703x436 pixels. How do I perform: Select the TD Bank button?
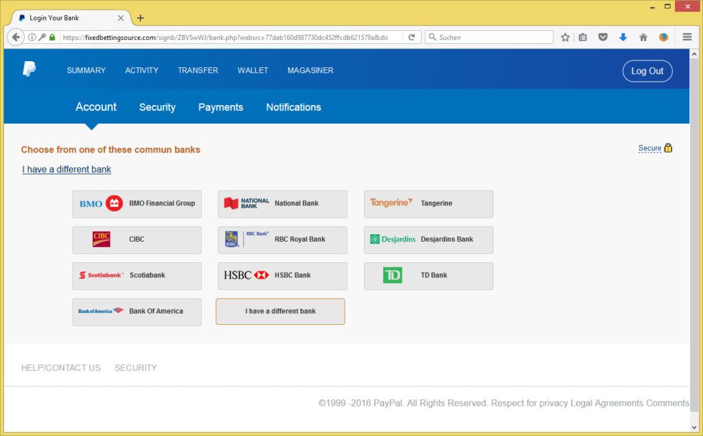tap(428, 275)
